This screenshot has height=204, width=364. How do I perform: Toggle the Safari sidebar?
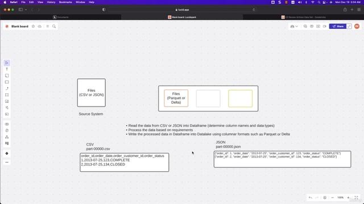(20, 10)
